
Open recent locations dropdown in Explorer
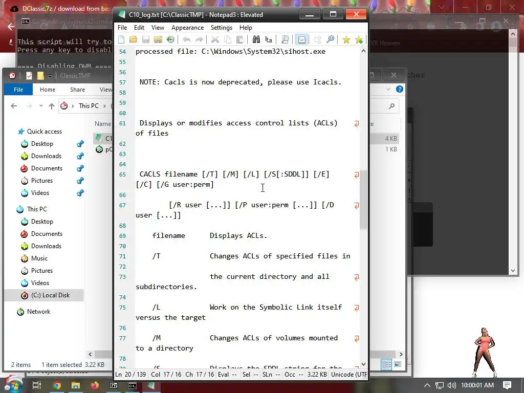pos(41,106)
